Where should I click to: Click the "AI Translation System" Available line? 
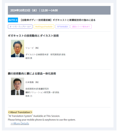[x=34, y=116]
